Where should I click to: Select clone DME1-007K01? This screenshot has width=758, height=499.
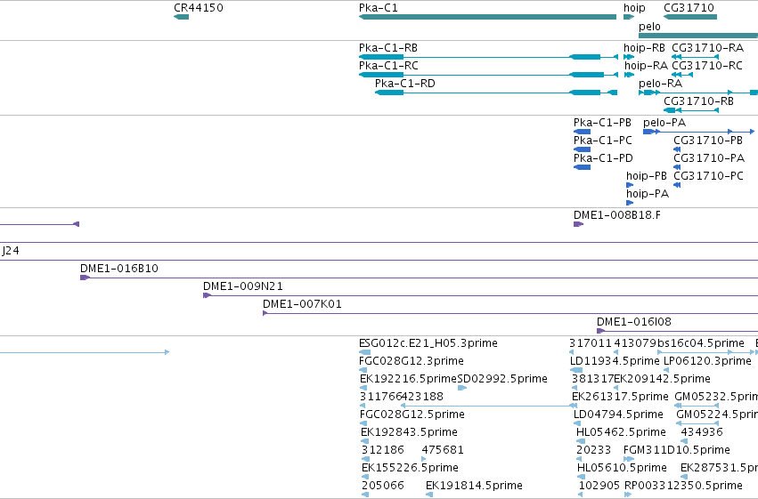point(510,314)
